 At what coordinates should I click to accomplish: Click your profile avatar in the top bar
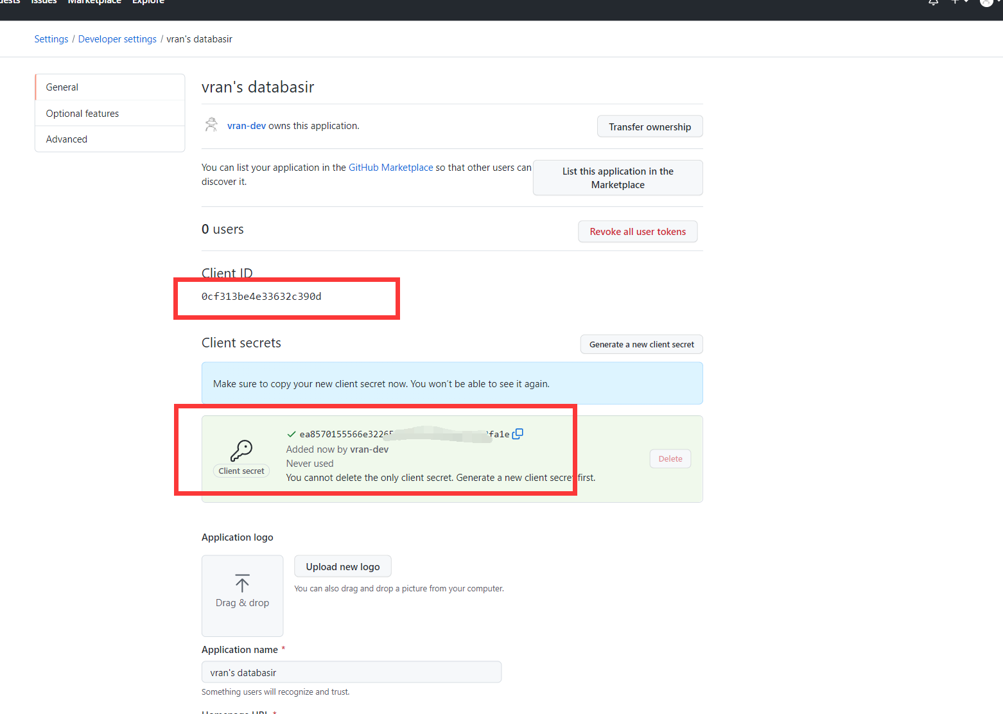[986, 3]
